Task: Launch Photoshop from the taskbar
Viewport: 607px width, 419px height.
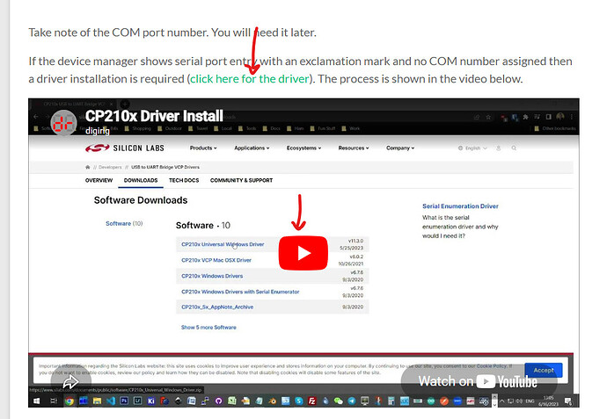Action: pos(124,401)
